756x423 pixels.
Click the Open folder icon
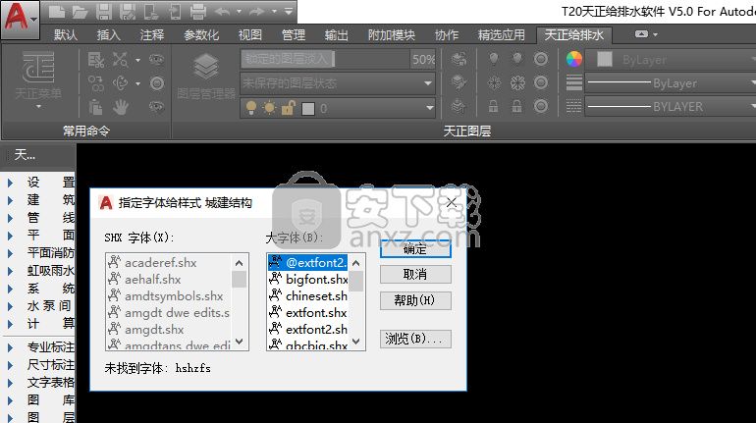click(81, 11)
